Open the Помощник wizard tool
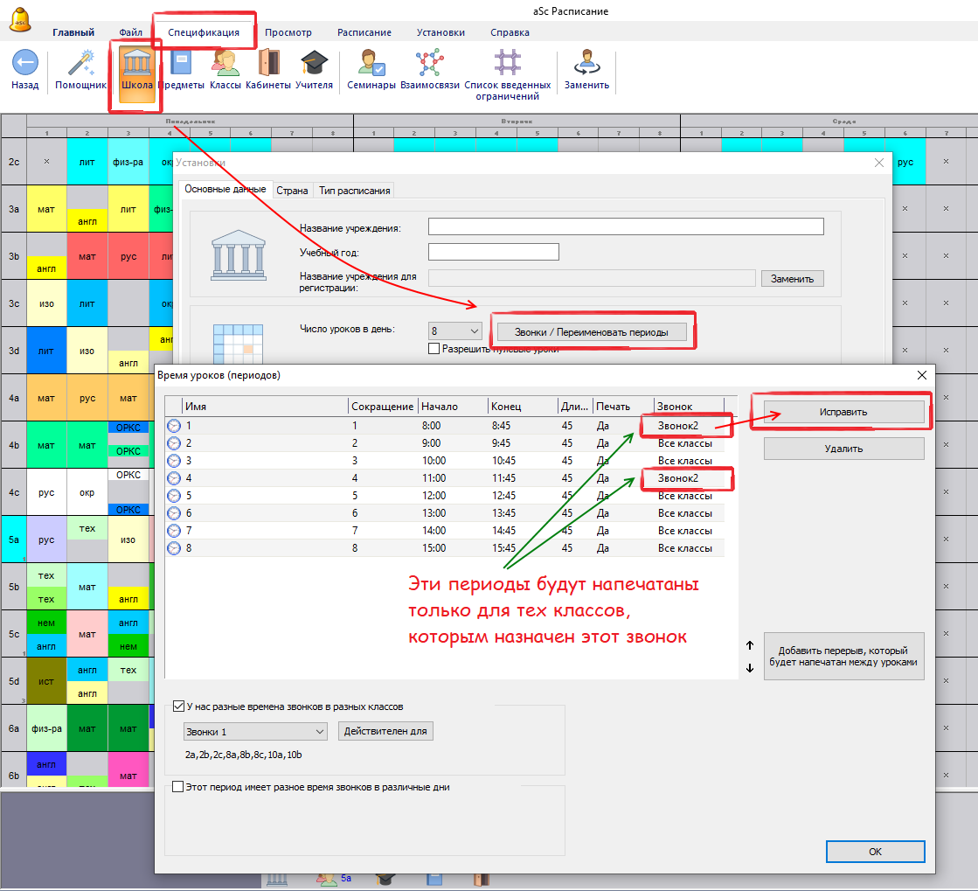Image resolution: width=978 pixels, height=891 pixels. (x=80, y=64)
